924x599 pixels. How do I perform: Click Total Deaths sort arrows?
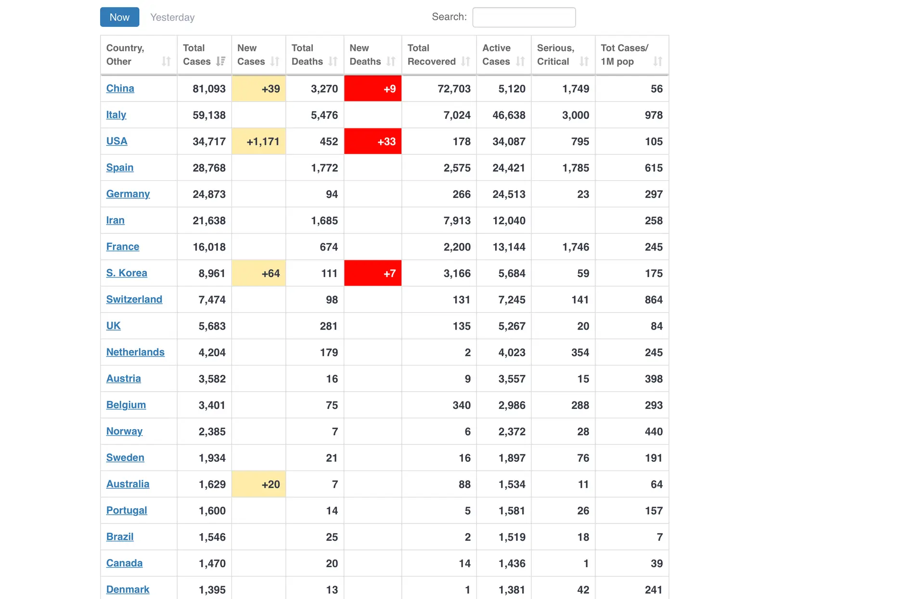tap(333, 62)
